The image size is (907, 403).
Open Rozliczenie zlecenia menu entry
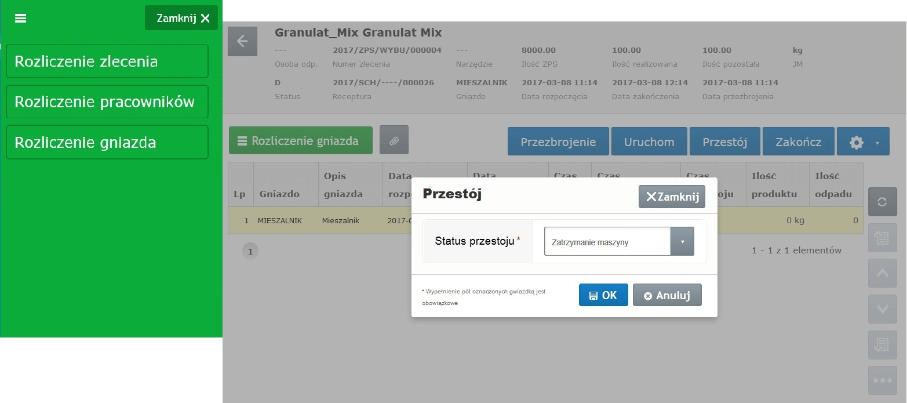(x=107, y=61)
